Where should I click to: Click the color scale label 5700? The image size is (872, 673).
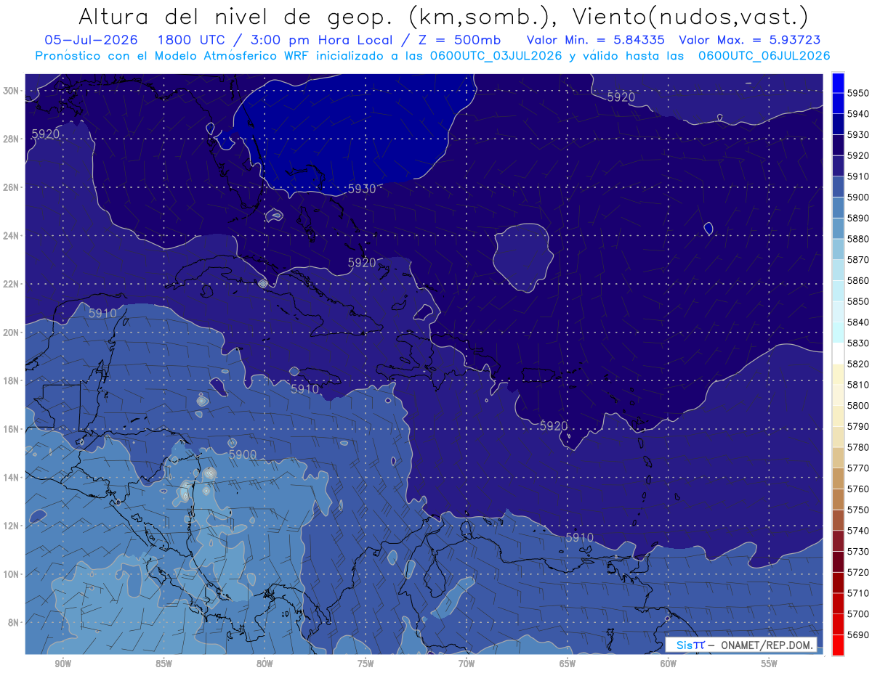point(857,613)
